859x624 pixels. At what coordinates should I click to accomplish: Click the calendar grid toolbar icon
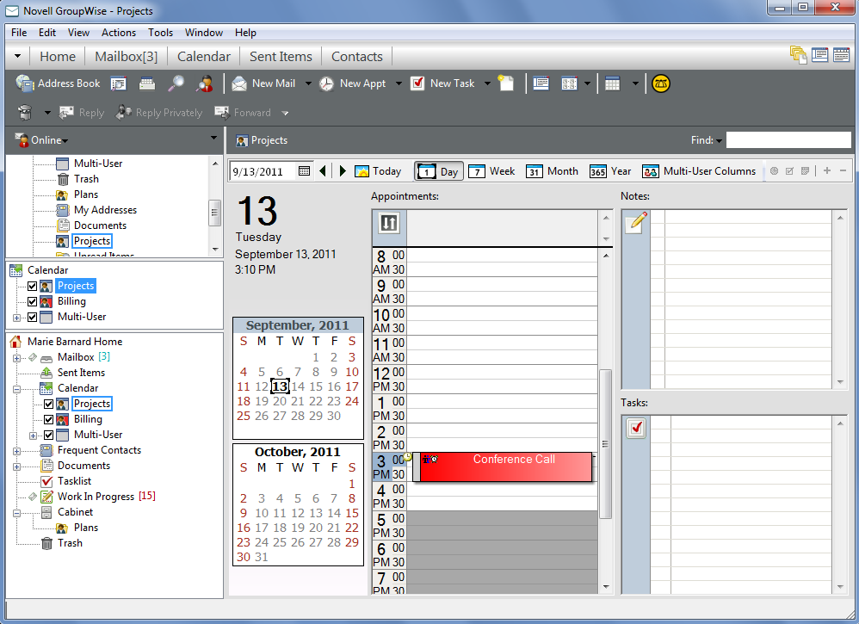coord(612,83)
